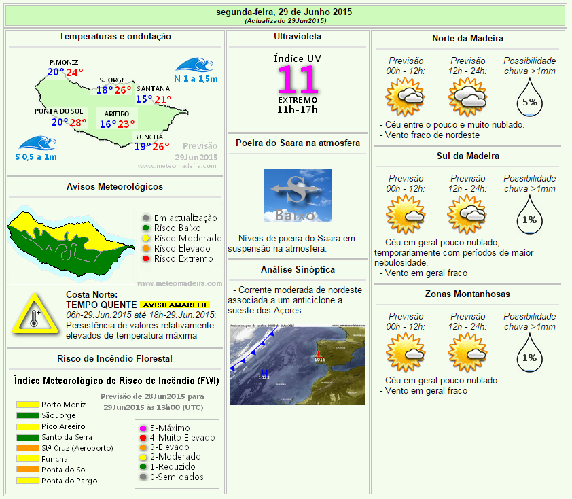Click the EXTREMO UV level label
572x499 pixels.
[x=298, y=100]
